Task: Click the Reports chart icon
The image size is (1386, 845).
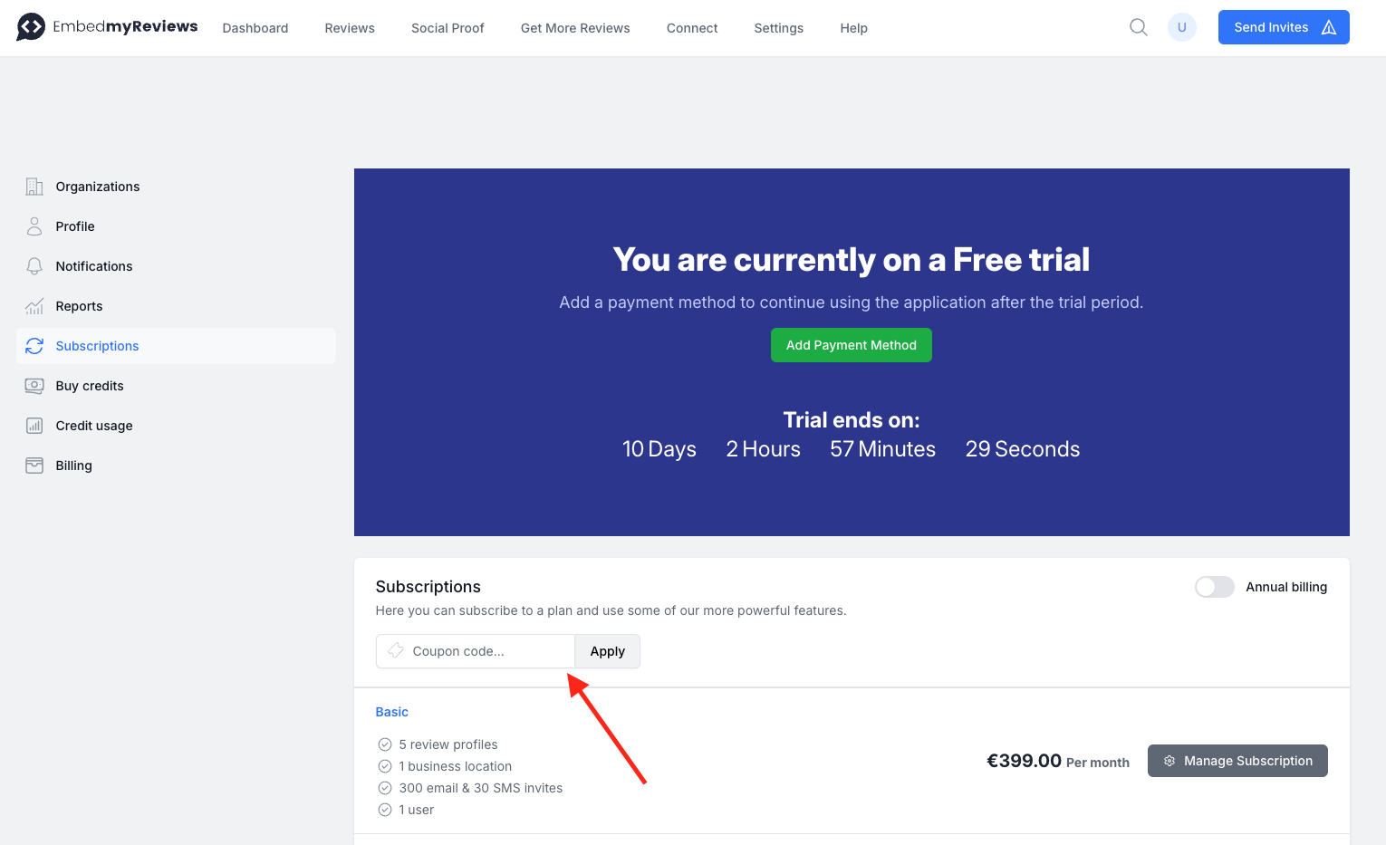Action: tap(34, 306)
